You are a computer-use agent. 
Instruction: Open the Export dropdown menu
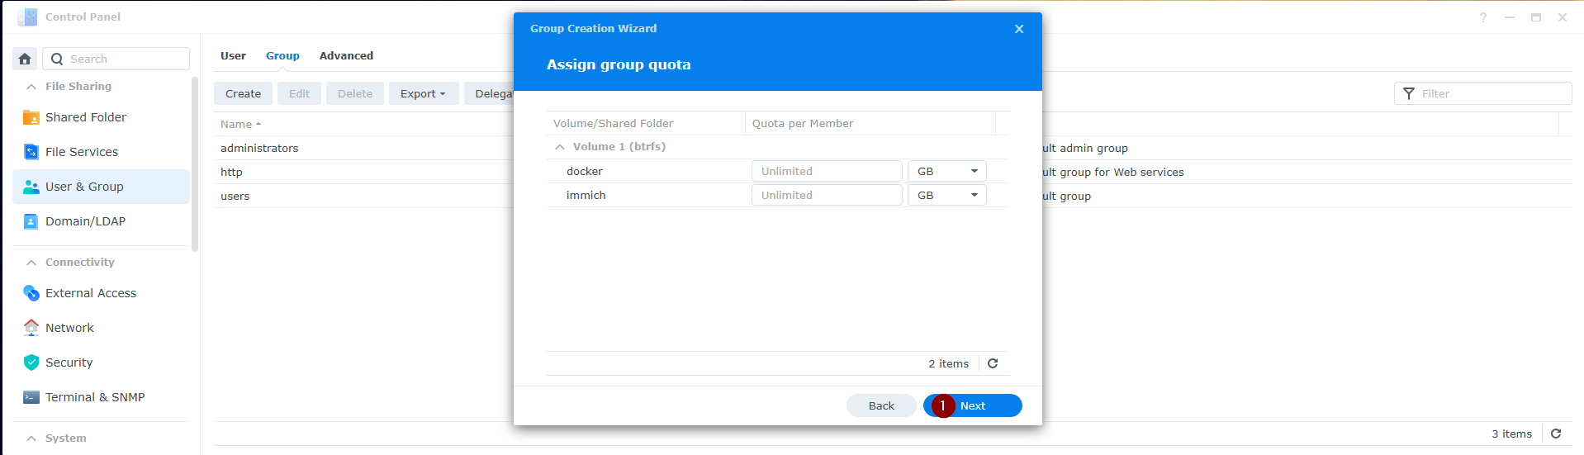pyautogui.click(x=423, y=93)
